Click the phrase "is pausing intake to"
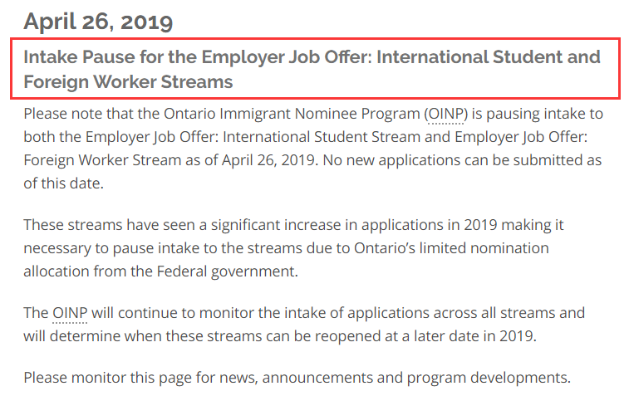 [x=532, y=113]
